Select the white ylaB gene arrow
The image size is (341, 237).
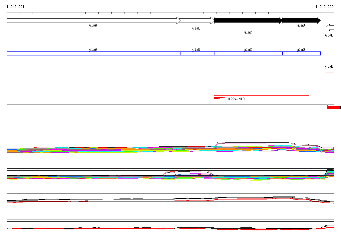[196, 21]
